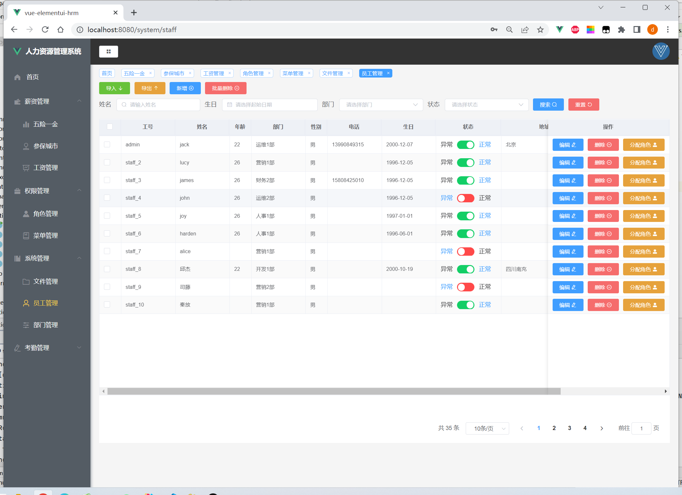Toggle status switch for staff_4 john
The image size is (682, 495).
465,198
